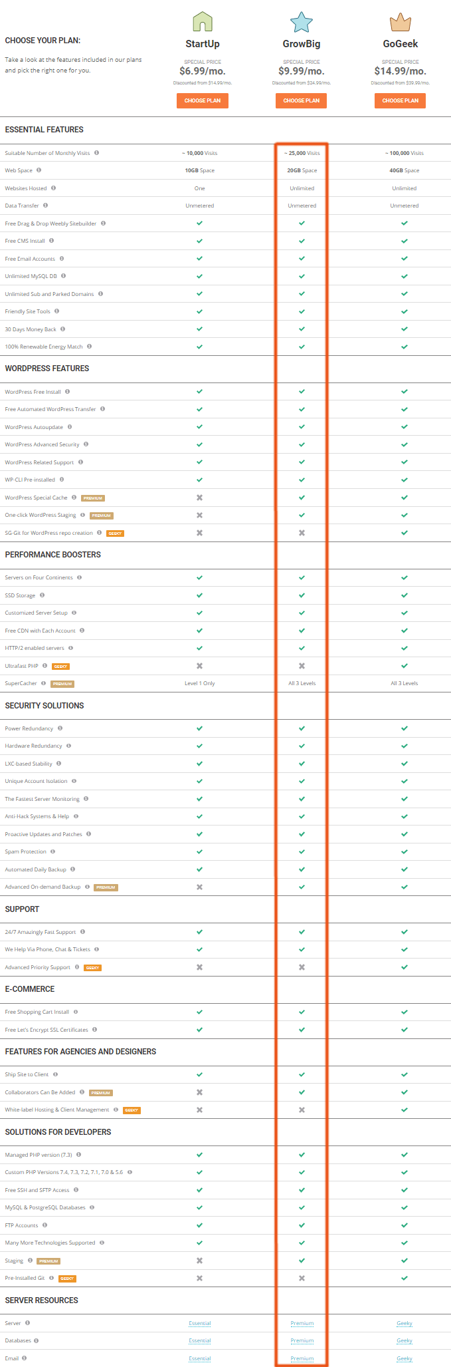Viewport: 451px width, 1367px height.
Task: Click the StartUp house plan icon
Action: pyautogui.click(x=202, y=21)
